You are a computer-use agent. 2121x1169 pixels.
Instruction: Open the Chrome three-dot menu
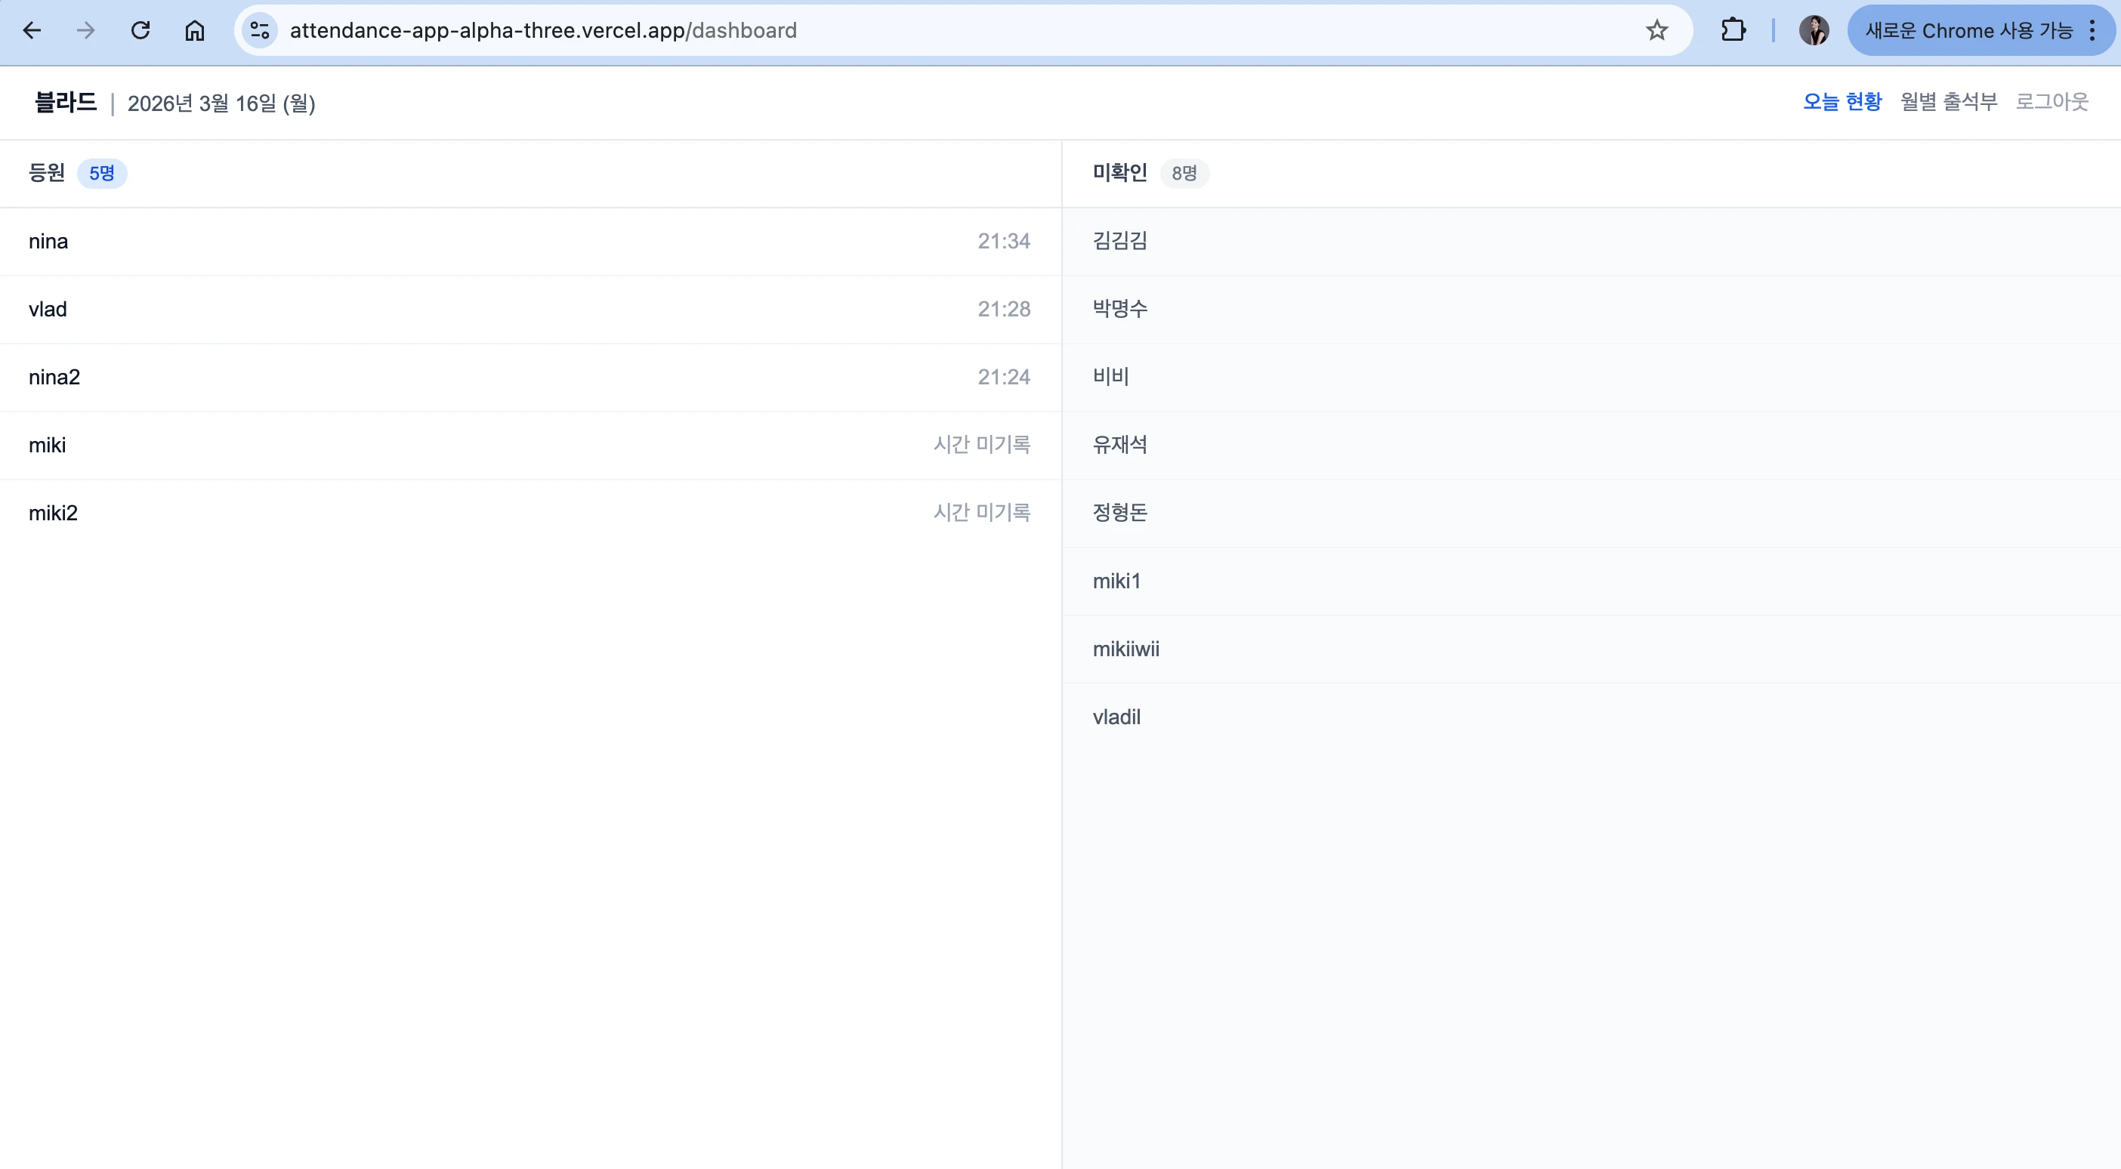click(x=2092, y=30)
